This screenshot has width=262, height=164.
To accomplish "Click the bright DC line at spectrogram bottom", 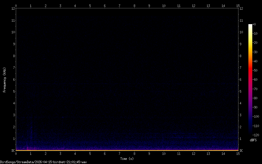I will 127,150.
